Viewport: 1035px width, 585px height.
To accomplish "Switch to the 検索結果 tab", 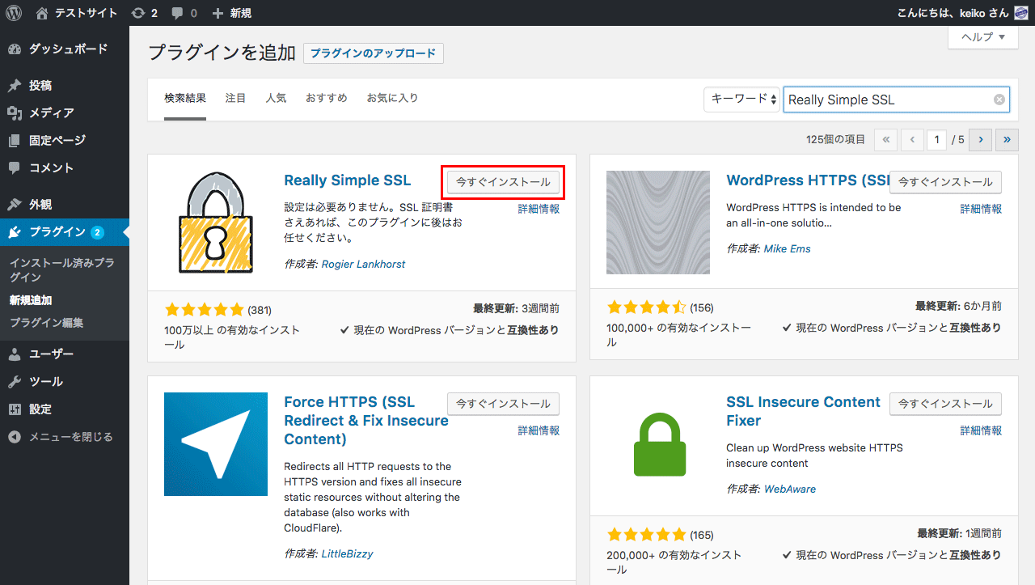I will coord(185,98).
